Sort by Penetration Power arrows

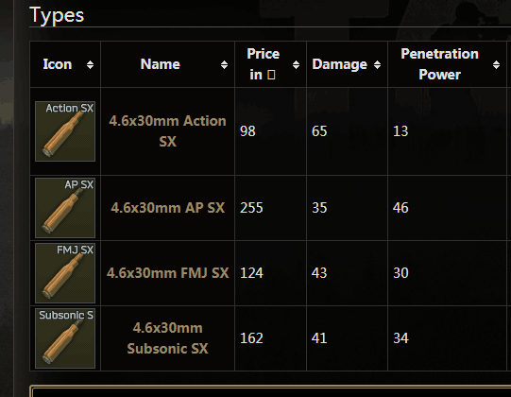[x=496, y=64]
